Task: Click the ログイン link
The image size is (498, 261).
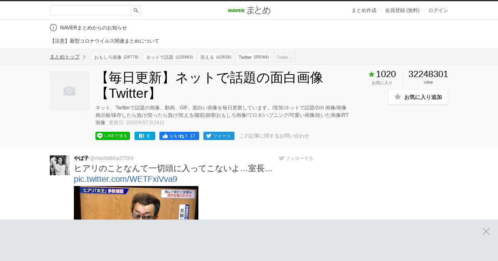Action: (x=438, y=10)
